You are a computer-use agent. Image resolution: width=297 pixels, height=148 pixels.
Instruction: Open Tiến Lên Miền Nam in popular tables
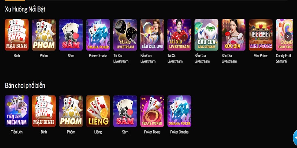click(17, 111)
